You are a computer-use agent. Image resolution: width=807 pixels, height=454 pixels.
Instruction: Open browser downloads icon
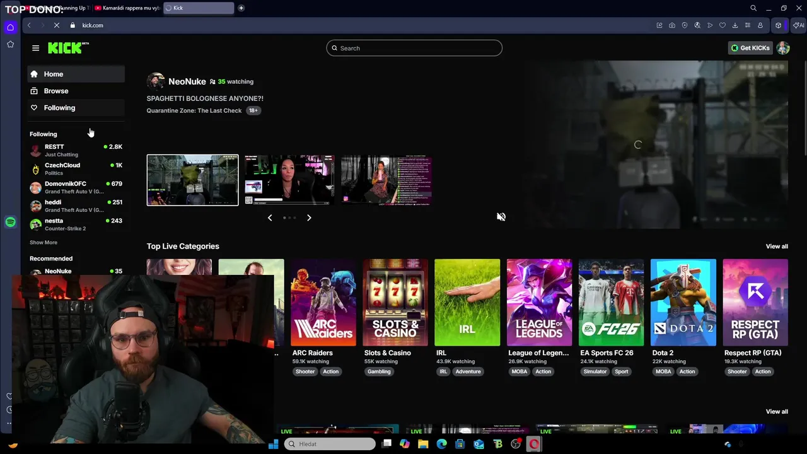735,25
